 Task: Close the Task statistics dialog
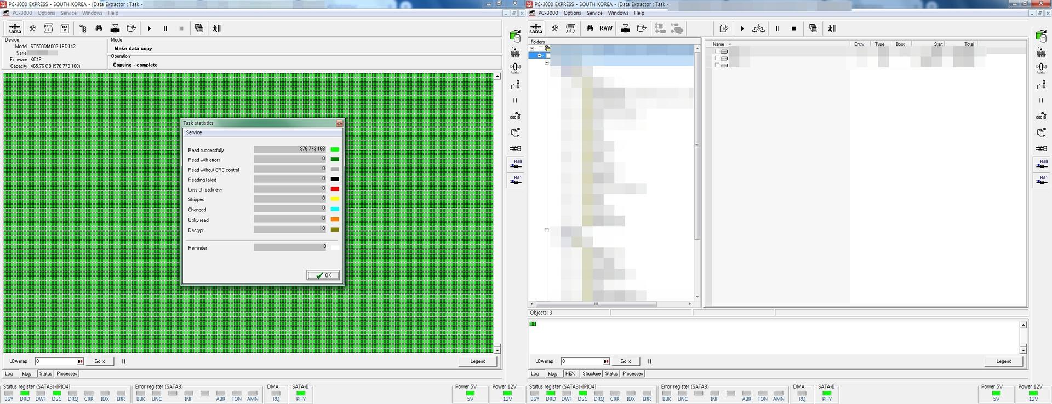[x=339, y=123]
